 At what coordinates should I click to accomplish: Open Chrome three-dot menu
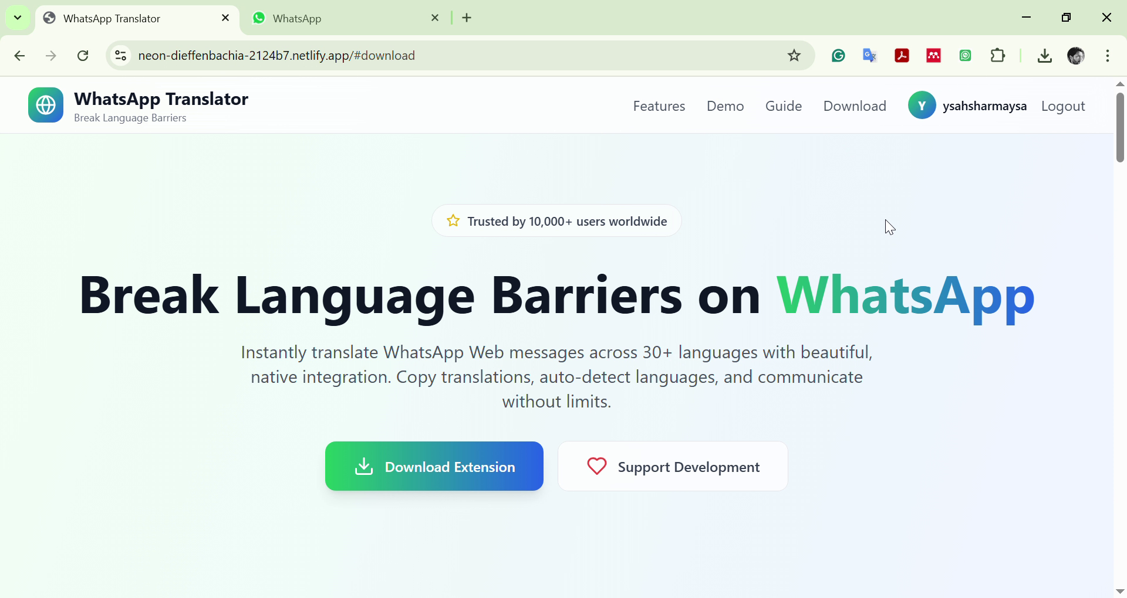(1108, 56)
